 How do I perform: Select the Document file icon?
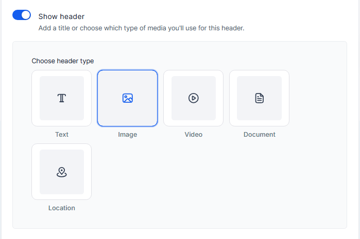point(259,98)
